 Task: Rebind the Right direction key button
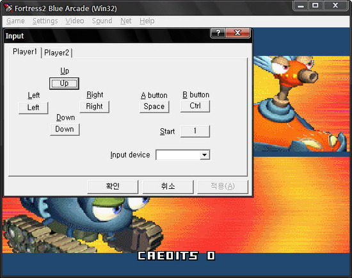coord(94,106)
